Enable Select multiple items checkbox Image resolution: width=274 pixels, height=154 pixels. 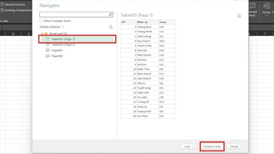41,21
